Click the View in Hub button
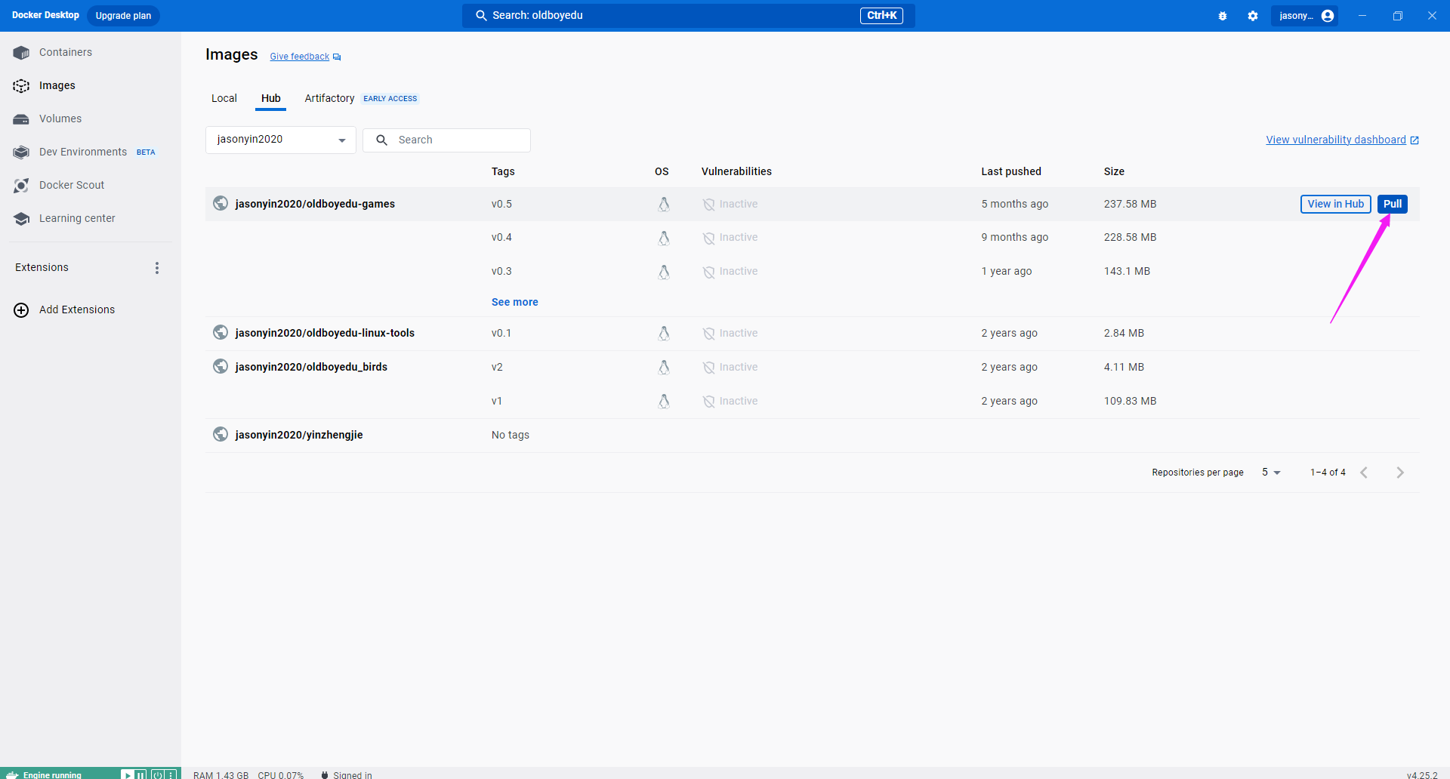 tap(1335, 204)
